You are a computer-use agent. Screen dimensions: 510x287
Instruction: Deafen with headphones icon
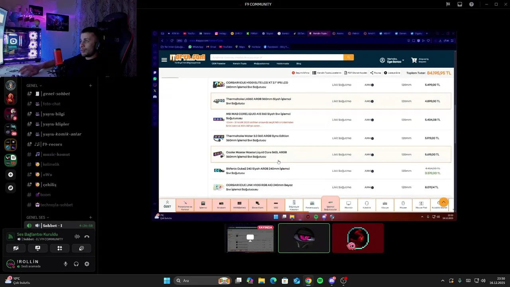coord(76,264)
